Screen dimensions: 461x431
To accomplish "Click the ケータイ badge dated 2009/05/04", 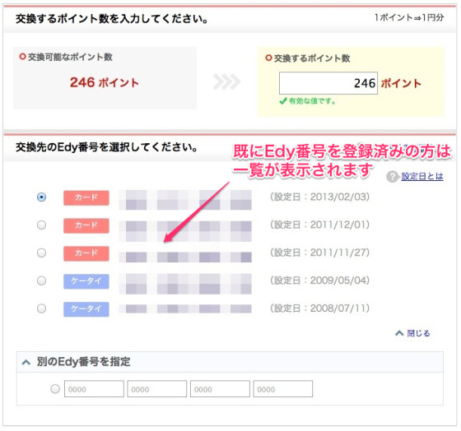I will [x=86, y=281].
